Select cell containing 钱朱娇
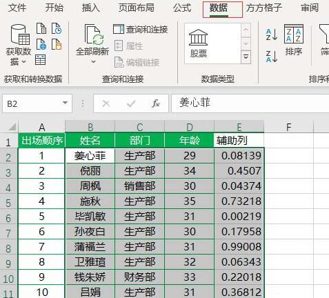The width and height of the screenshot is (329, 298). [x=90, y=277]
